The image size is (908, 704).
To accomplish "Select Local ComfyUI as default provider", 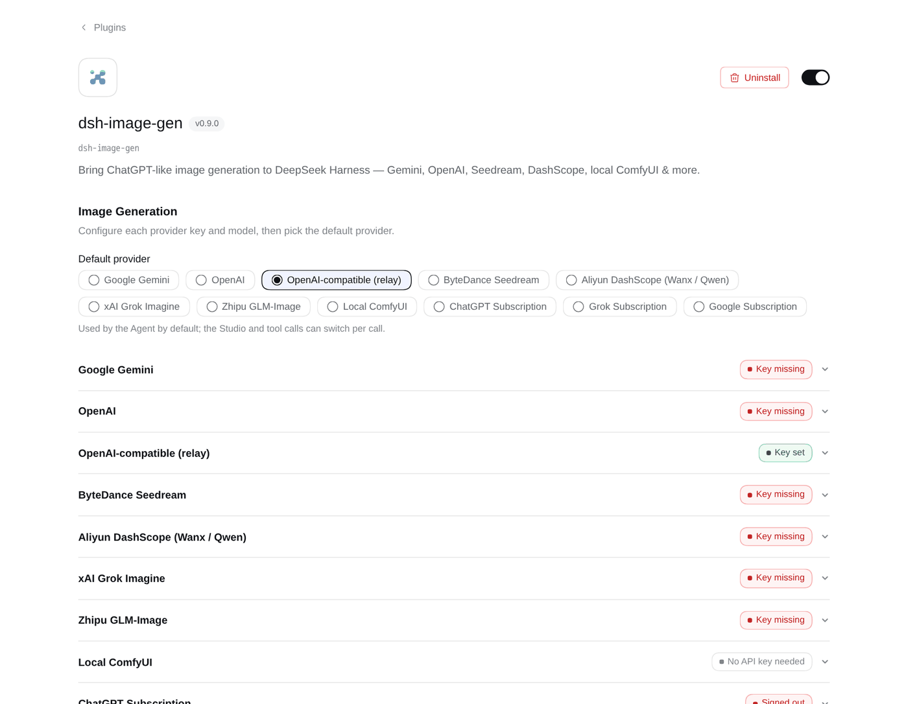I will point(367,307).
